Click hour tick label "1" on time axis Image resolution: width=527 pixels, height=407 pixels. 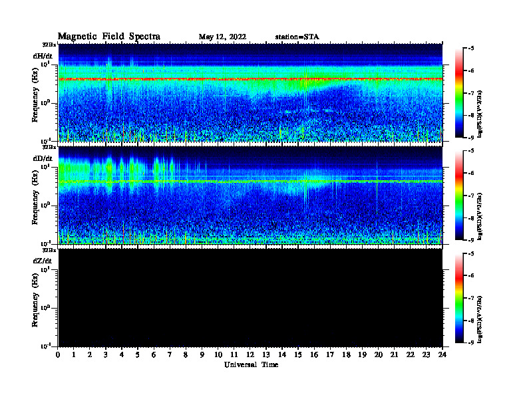coord(74,355)
